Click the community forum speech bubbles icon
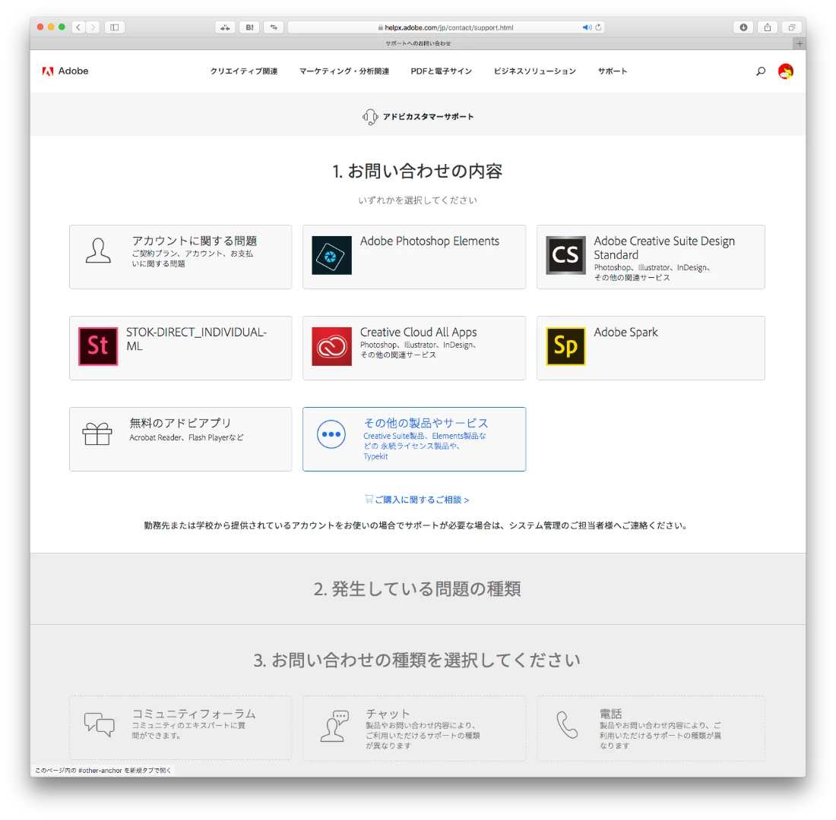 [99, 724]
